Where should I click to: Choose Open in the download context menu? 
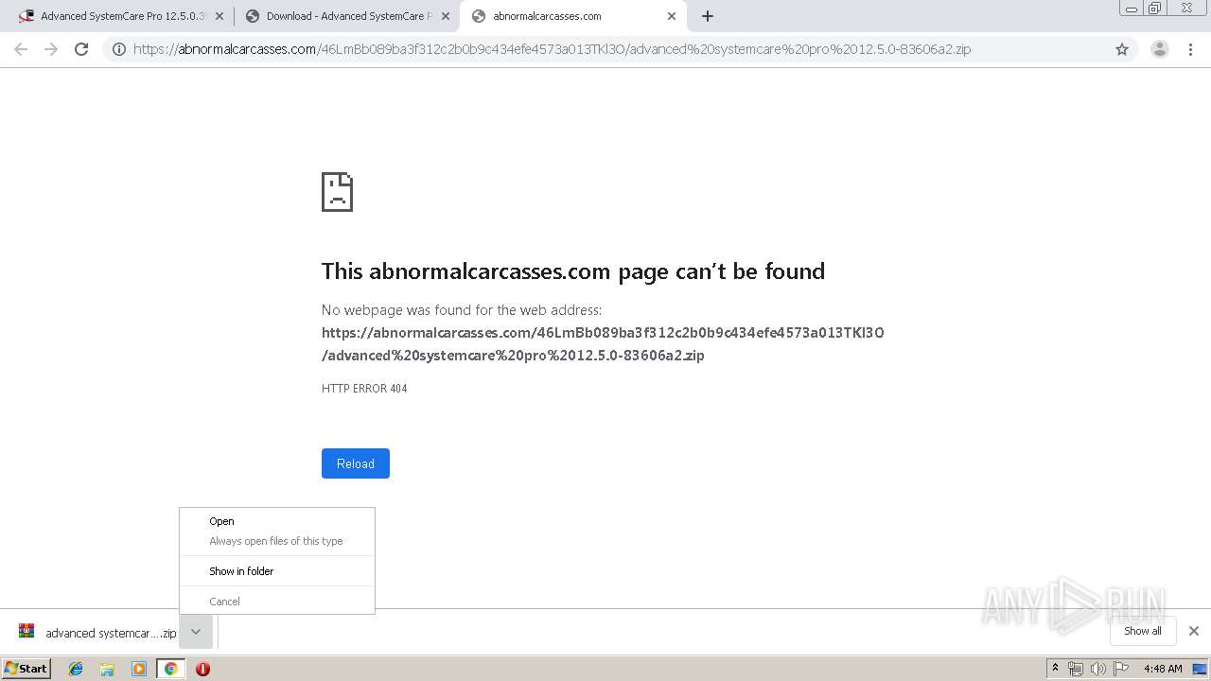click(x=221, y=521)
